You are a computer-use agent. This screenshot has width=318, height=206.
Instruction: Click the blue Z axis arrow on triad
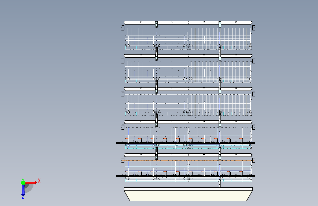tap(23, 190)
